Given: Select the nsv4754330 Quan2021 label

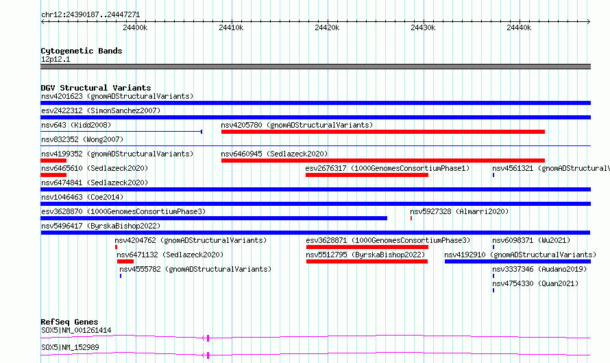Looking at the screenshot, I should (535, 283).
